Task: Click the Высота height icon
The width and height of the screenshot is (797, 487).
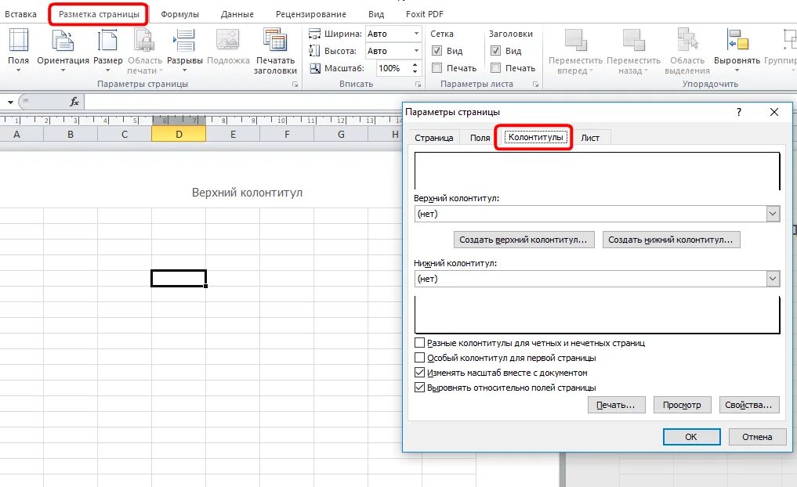Action: pyautogui.click(x=314, y=51)
